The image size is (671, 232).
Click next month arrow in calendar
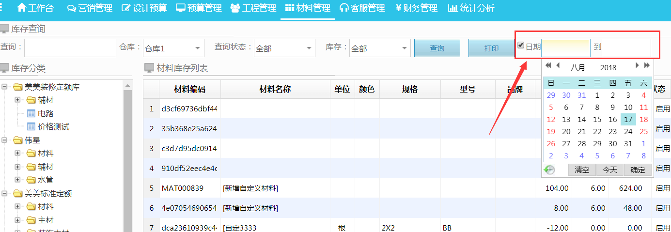coord(637,65)
